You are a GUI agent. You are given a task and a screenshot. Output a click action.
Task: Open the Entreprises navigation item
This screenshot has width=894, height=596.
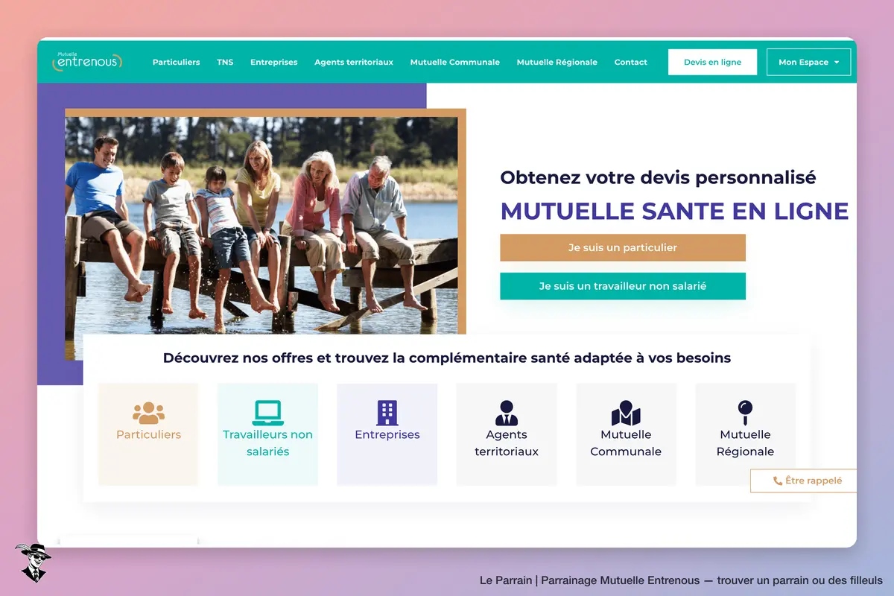273,63
